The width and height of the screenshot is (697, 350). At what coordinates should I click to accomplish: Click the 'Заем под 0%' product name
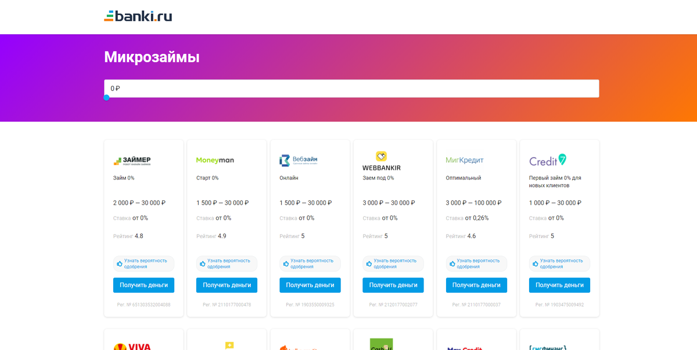[x=378, y=178]
